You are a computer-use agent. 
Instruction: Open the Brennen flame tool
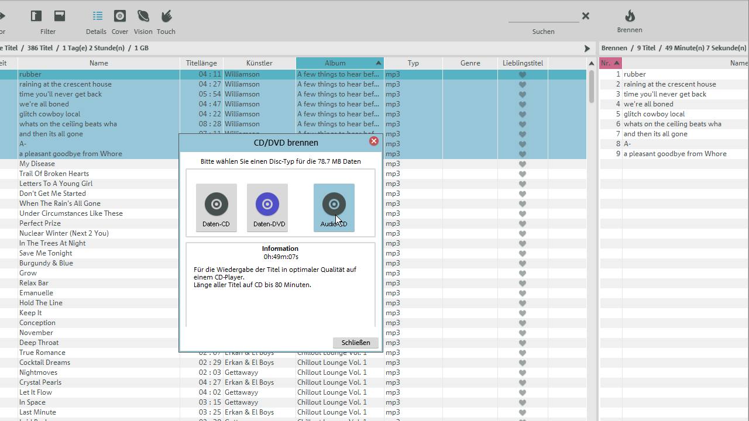point(630,21)
